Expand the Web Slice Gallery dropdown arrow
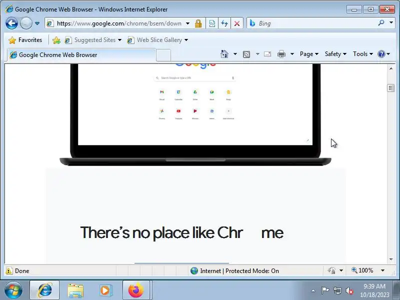This screenshot has height=300, width=400. pyautogui.click(x=186, y=40)
